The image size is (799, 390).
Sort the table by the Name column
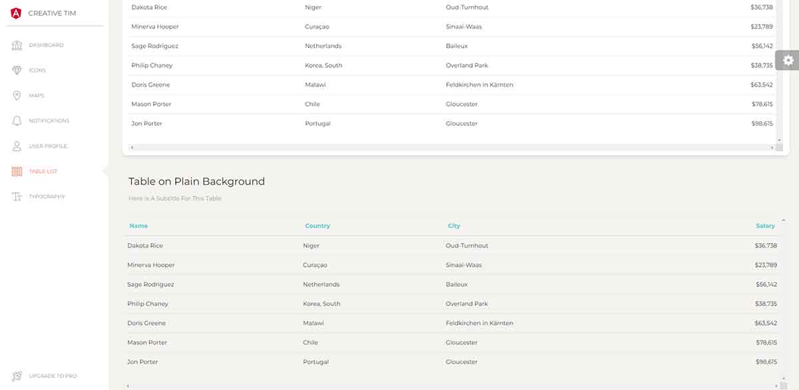click(138, 226)
